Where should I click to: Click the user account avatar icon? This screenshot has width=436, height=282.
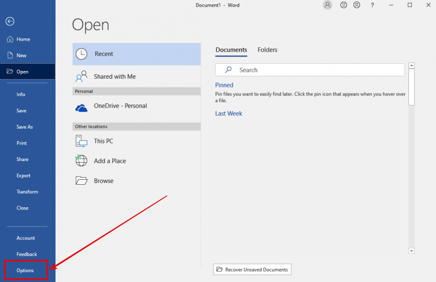(328, 5)
